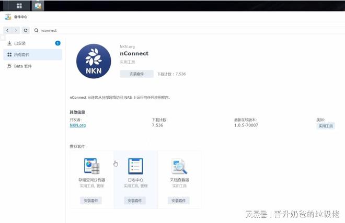Select 所有套件 all packages in sidebar
Screen dimensions: 345x223
32,55
